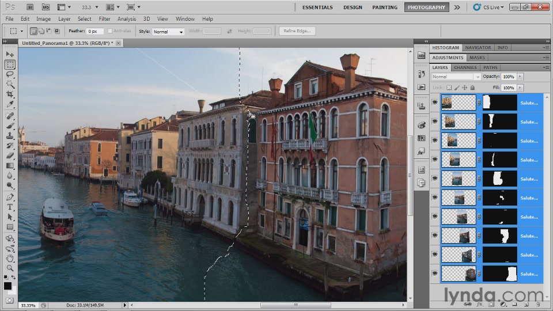The image size is (553, 311).
Task: Toggle Quick Mask mode at toolbox bottom
Action: (10, 301)
